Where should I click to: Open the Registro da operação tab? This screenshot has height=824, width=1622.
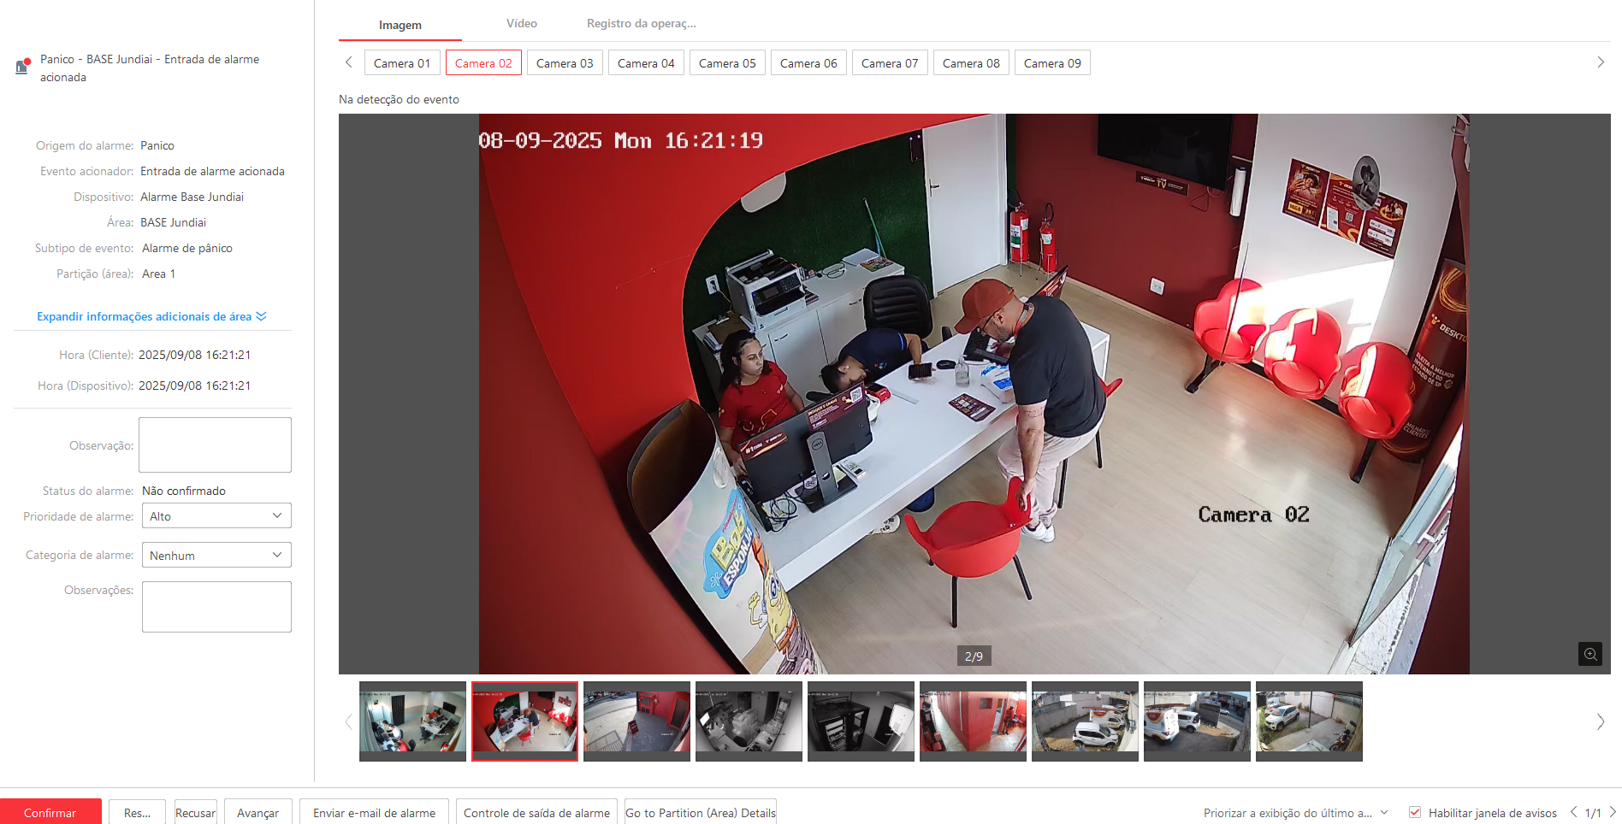[641, 24]
